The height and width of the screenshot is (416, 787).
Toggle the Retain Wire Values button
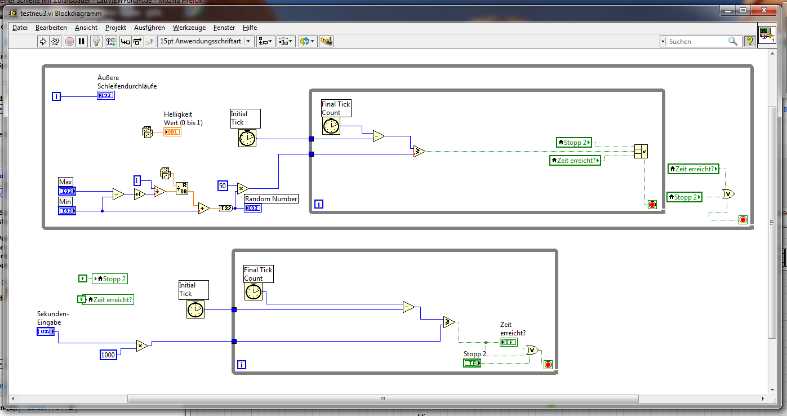point(111,41)
